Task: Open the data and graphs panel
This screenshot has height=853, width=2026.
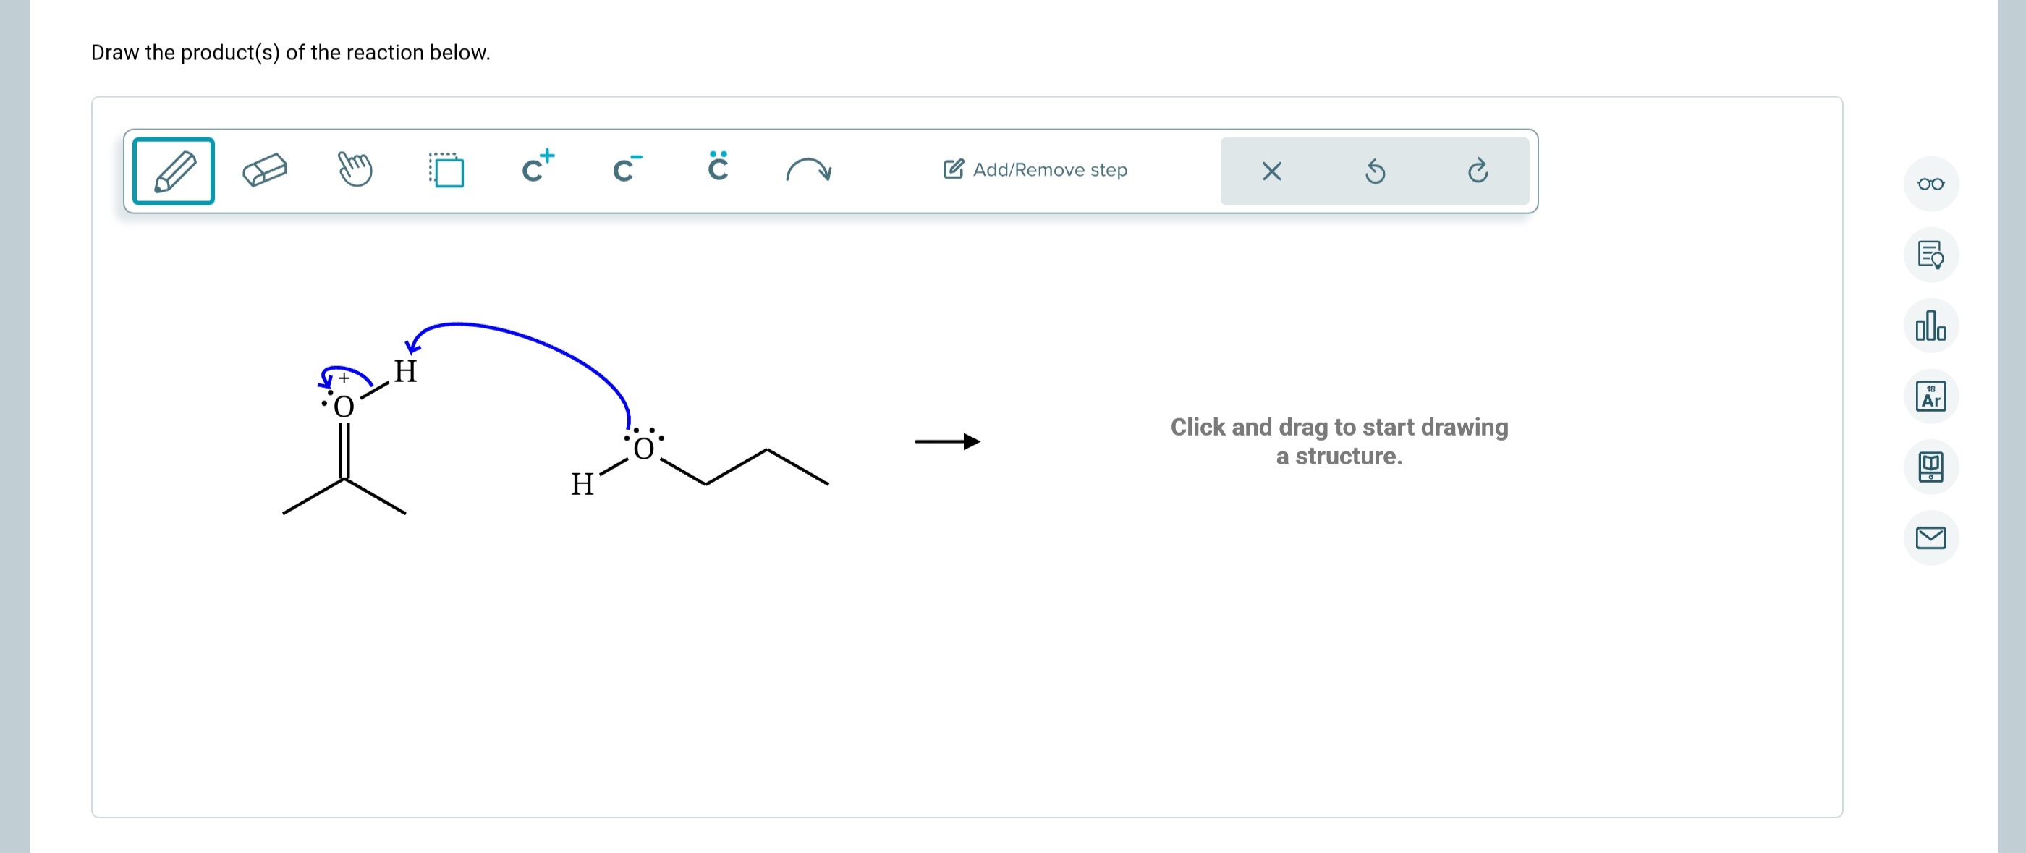Action: pos(1930,324)
